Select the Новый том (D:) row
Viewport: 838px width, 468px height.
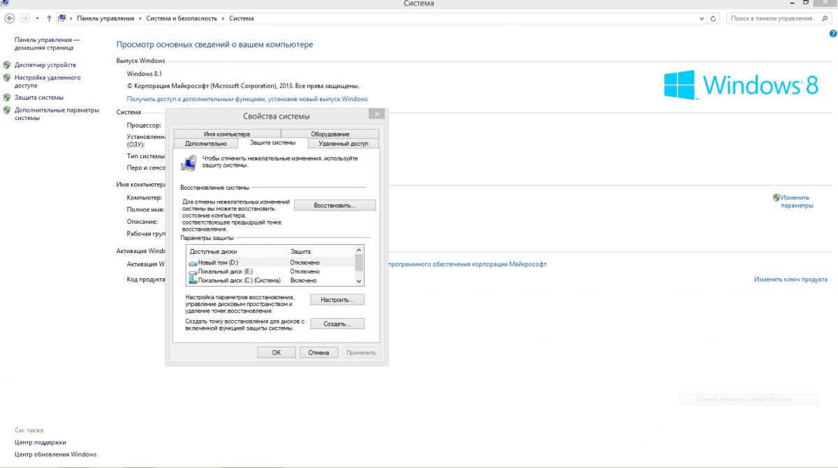(271, 262)
